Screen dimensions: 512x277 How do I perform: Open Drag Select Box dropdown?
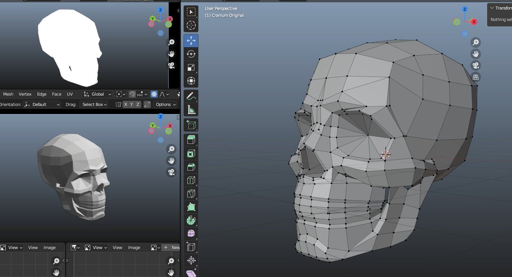point(93,105)
